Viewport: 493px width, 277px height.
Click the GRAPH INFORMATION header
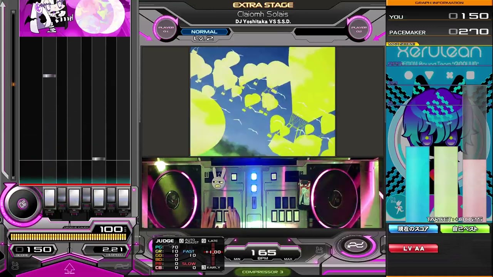tap(439, 3)
